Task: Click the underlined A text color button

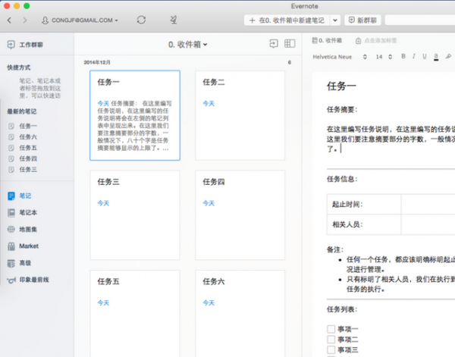Action: [435, 56]
